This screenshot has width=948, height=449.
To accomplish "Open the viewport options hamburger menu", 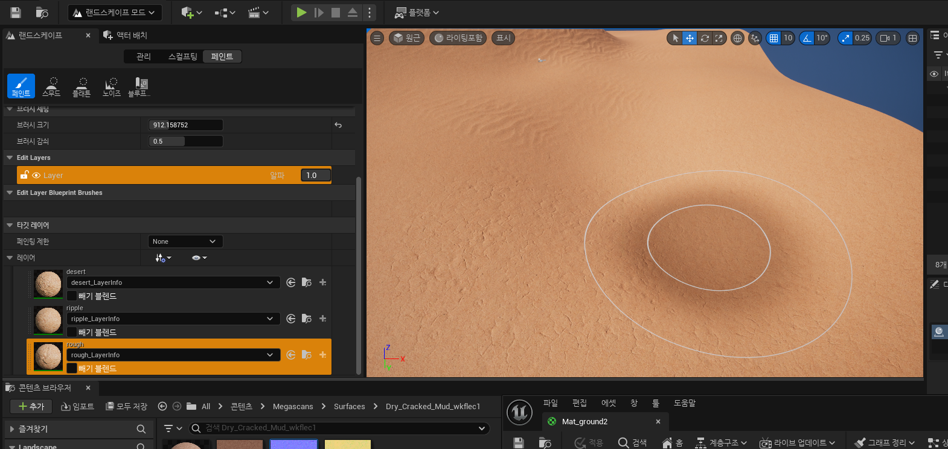I will coord(377,38).
